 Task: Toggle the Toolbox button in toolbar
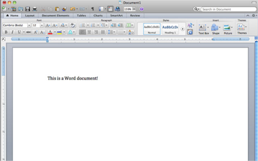(110, 9)
